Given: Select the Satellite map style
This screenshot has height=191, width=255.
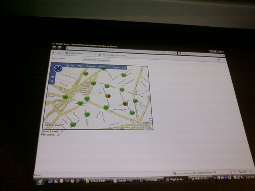Looking at the screenshot, I should [x=90, y=66].
